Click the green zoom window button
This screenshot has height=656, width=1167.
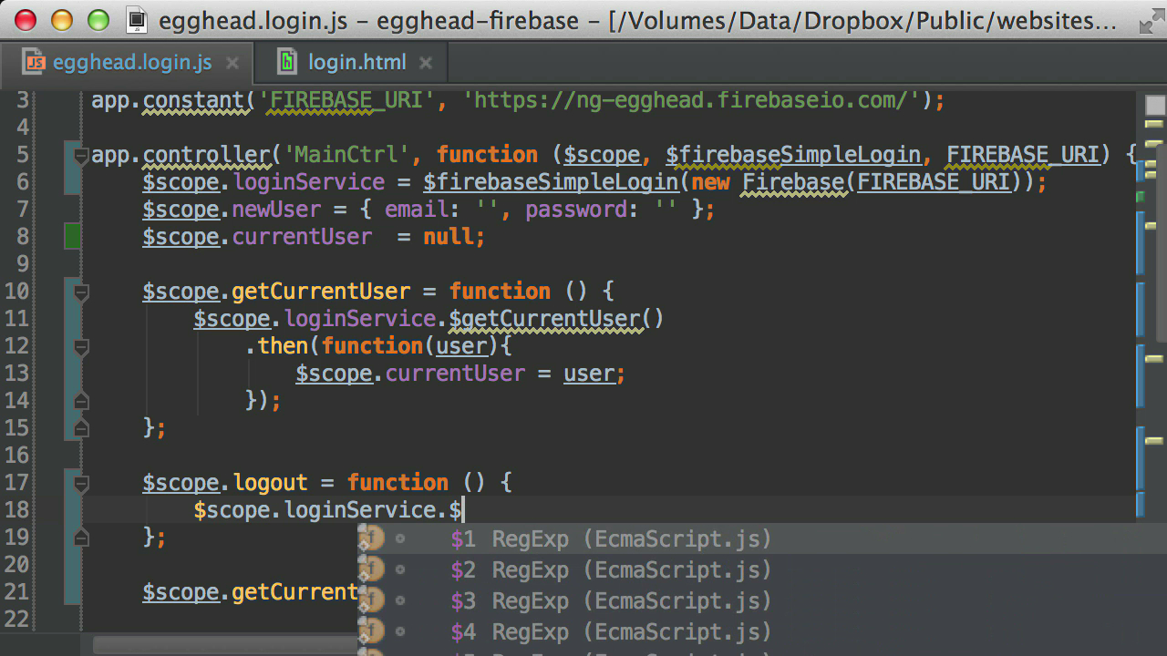(x=98, y=20)
